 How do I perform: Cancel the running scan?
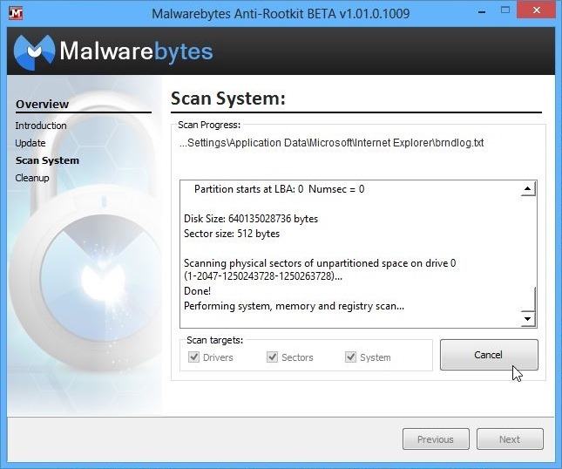point(489,355)
